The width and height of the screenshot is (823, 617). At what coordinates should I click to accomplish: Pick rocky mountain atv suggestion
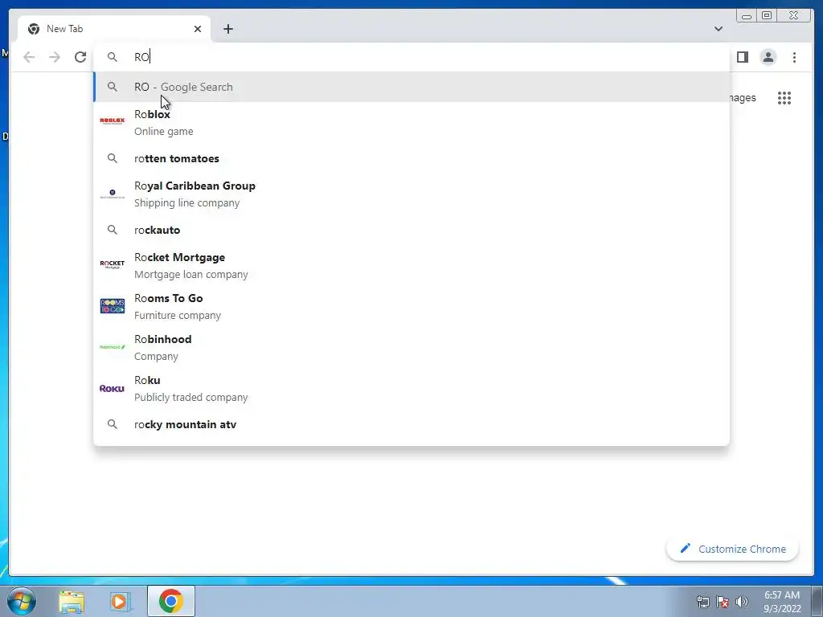[x=412, y=424]
